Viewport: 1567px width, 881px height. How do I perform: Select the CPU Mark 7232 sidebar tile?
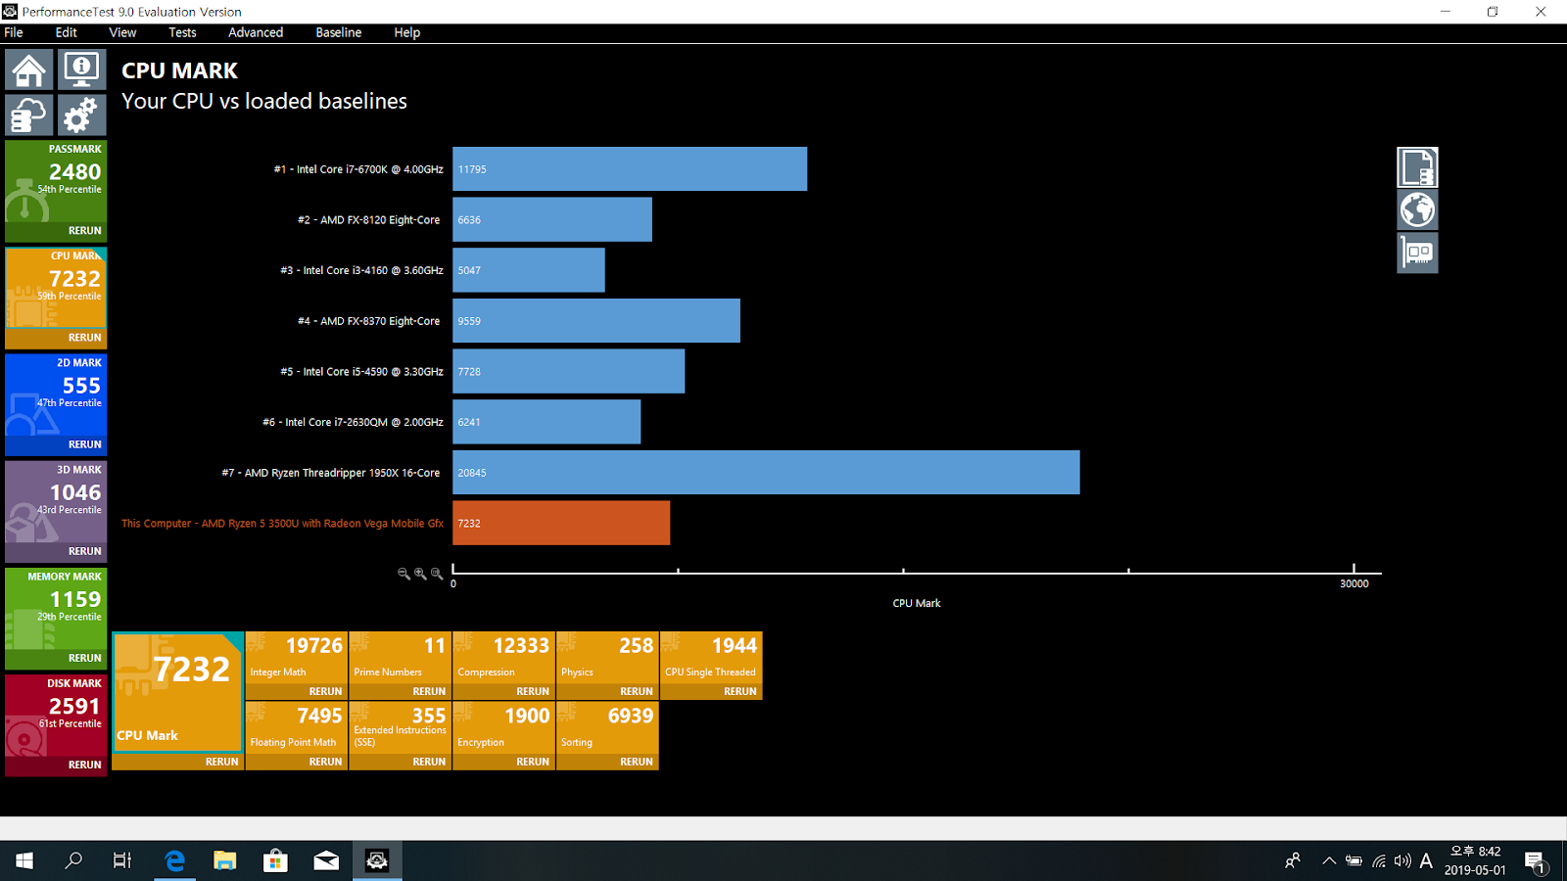(x=56, y=288)
